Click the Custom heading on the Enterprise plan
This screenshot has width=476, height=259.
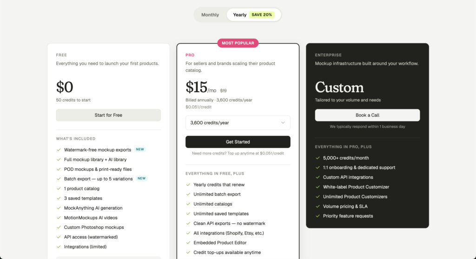[x=339, y=87]
